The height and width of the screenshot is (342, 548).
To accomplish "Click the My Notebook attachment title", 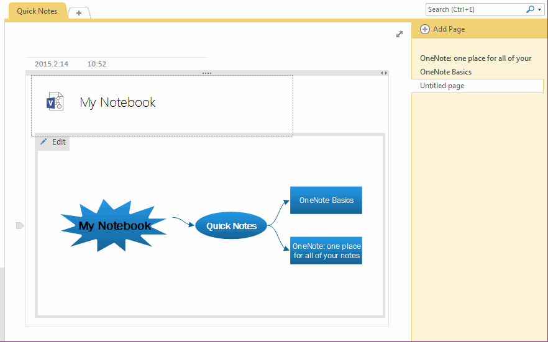I will [x=117, y=102].
